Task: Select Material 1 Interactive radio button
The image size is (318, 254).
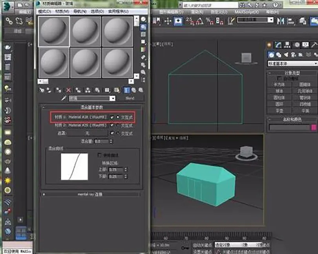Action: (x=118, y=117)
